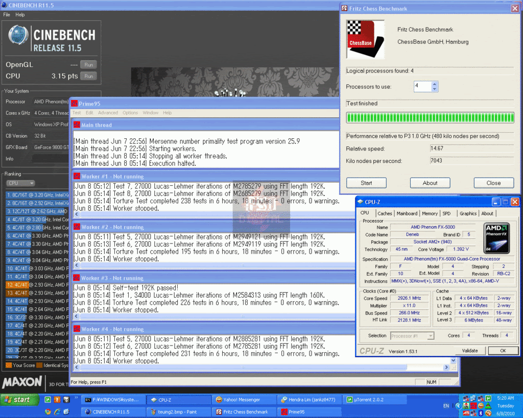Open Prime95 Window menu
The image size is (523, 418).
[151, 113]
